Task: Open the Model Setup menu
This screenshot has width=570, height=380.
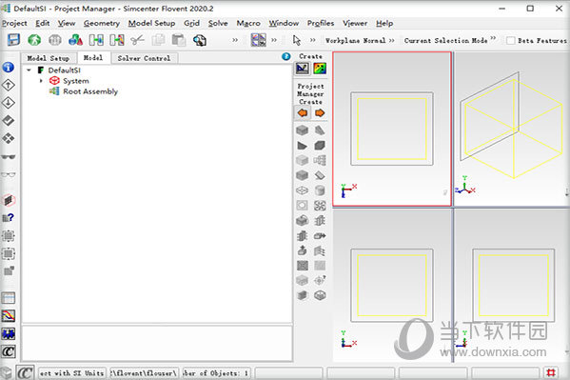Action: (x=151, y=23)
